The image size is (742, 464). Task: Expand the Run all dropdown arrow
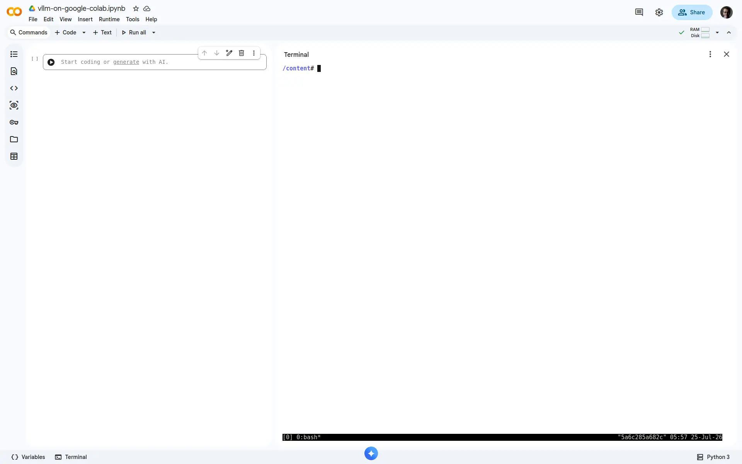[154, 32]
